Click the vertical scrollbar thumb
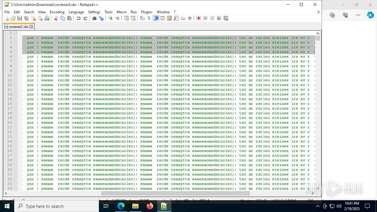The image size is (377, 212). pyautogui.click(x=318, y=38)
